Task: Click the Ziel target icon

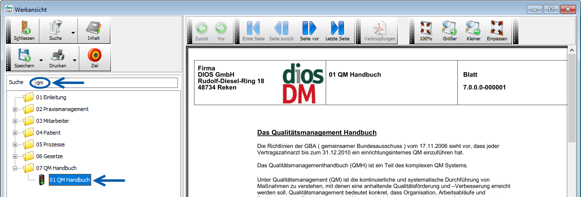Action: pyautogui.click(x=94, y=58)
